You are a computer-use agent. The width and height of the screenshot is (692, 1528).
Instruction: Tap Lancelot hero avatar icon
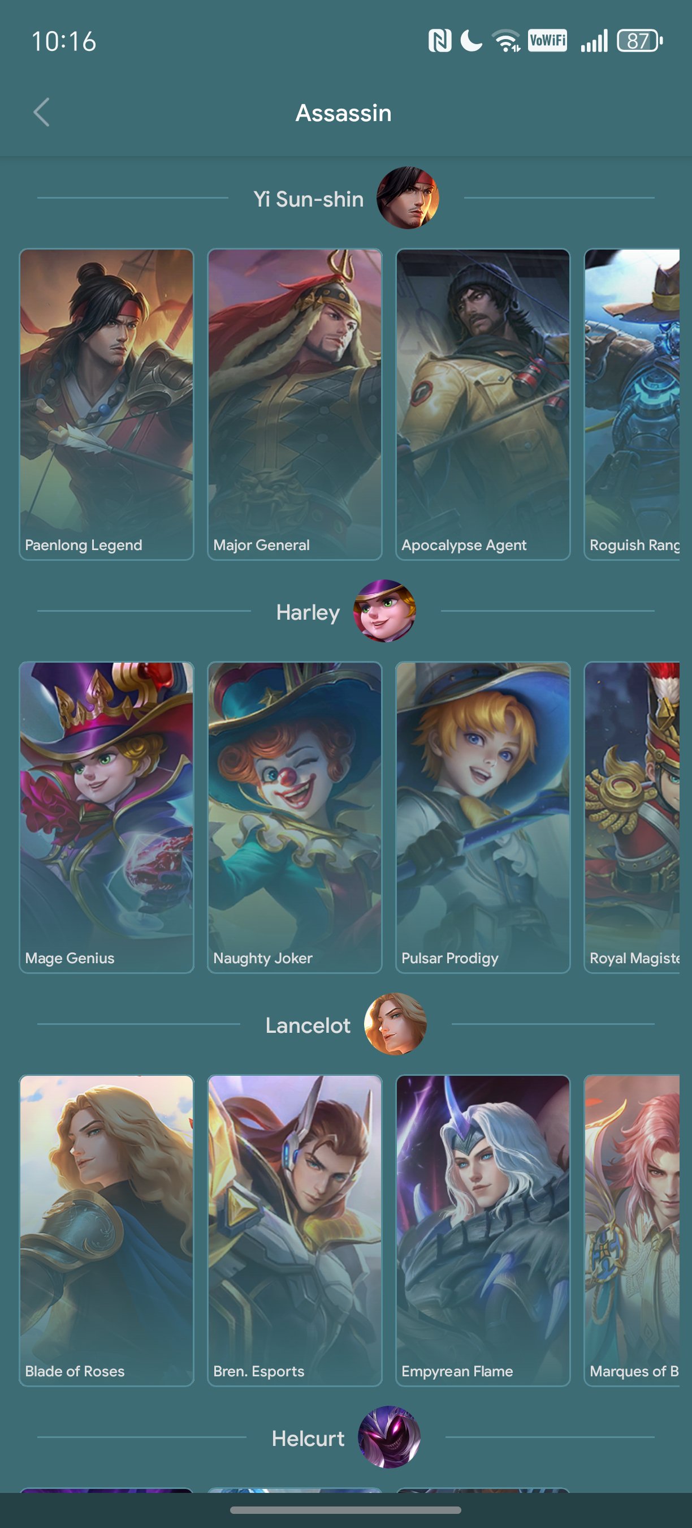tap(395, 1024)
